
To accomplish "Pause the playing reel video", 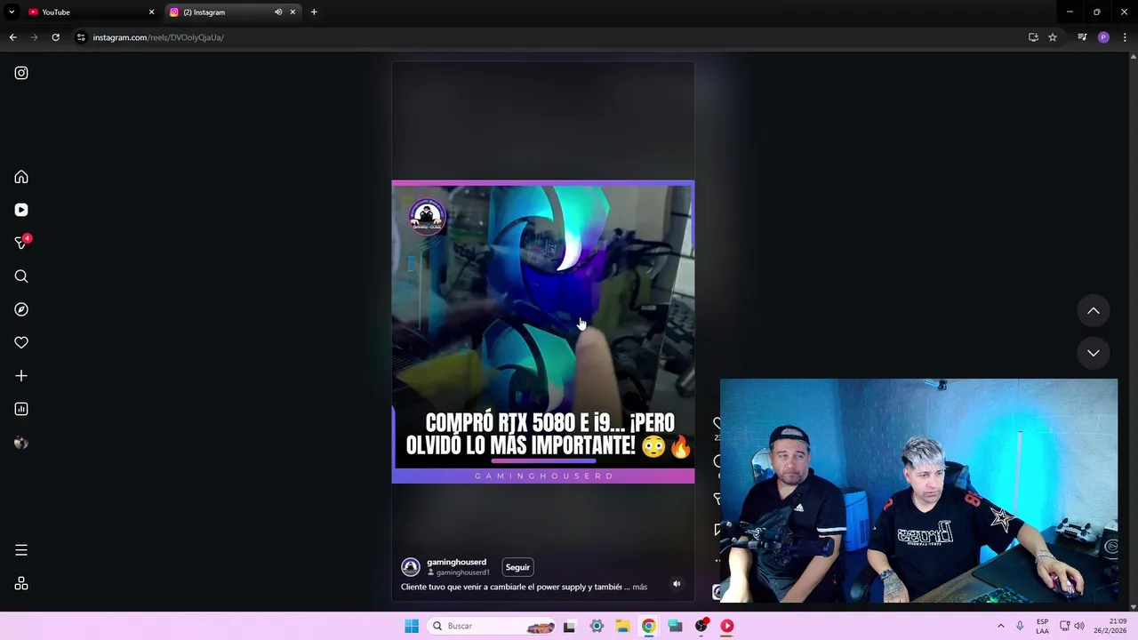I will point(543,332).
